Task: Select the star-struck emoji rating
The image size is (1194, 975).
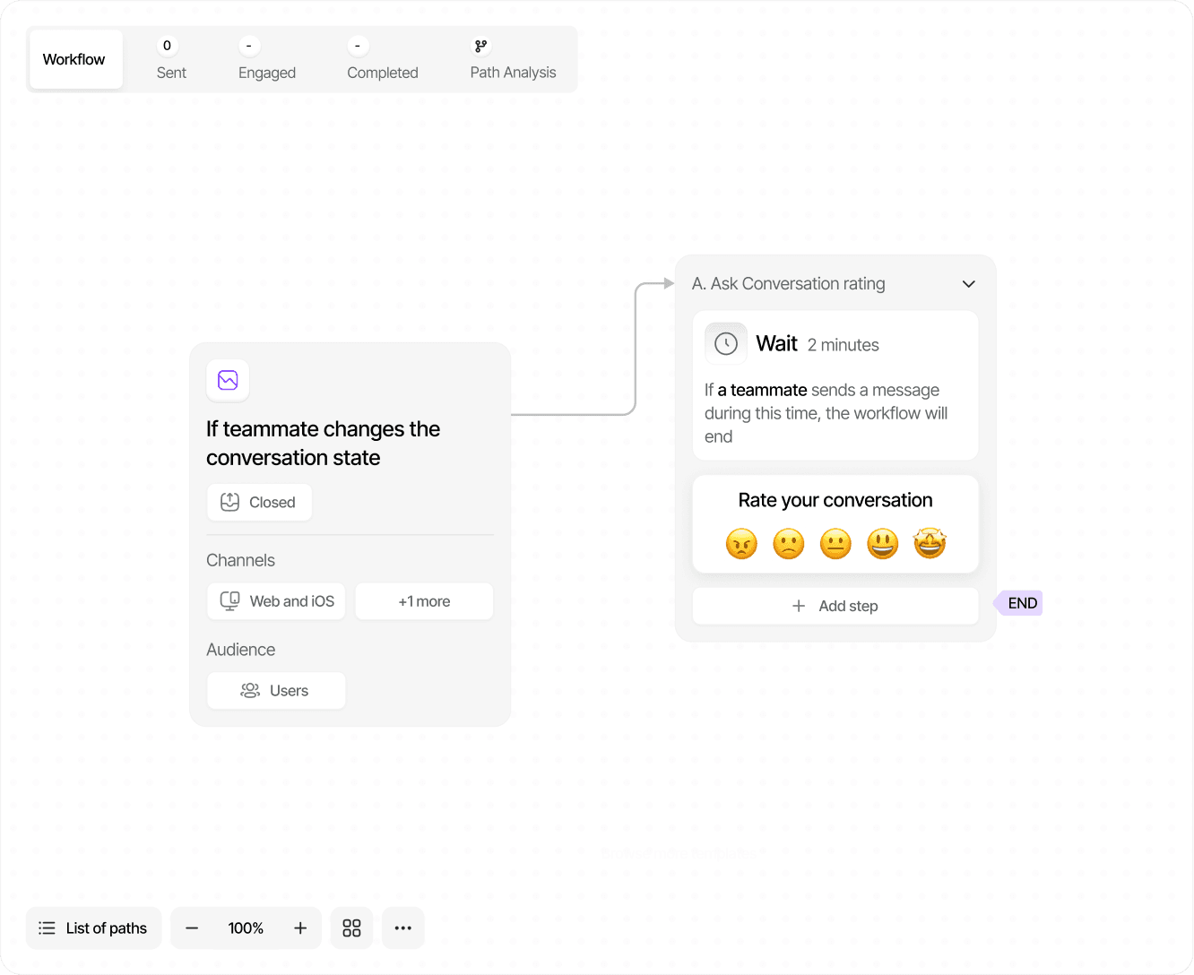Action: tap(930, 543)
